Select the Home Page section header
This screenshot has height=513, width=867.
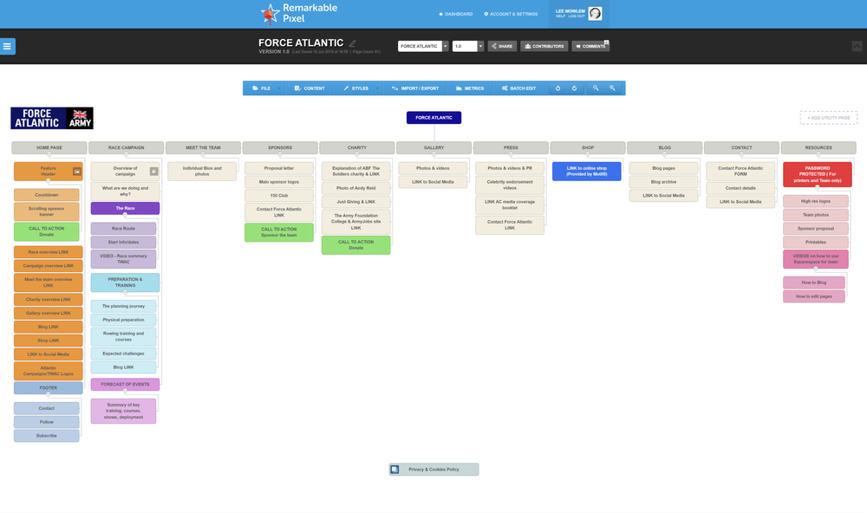pos(49,147)
